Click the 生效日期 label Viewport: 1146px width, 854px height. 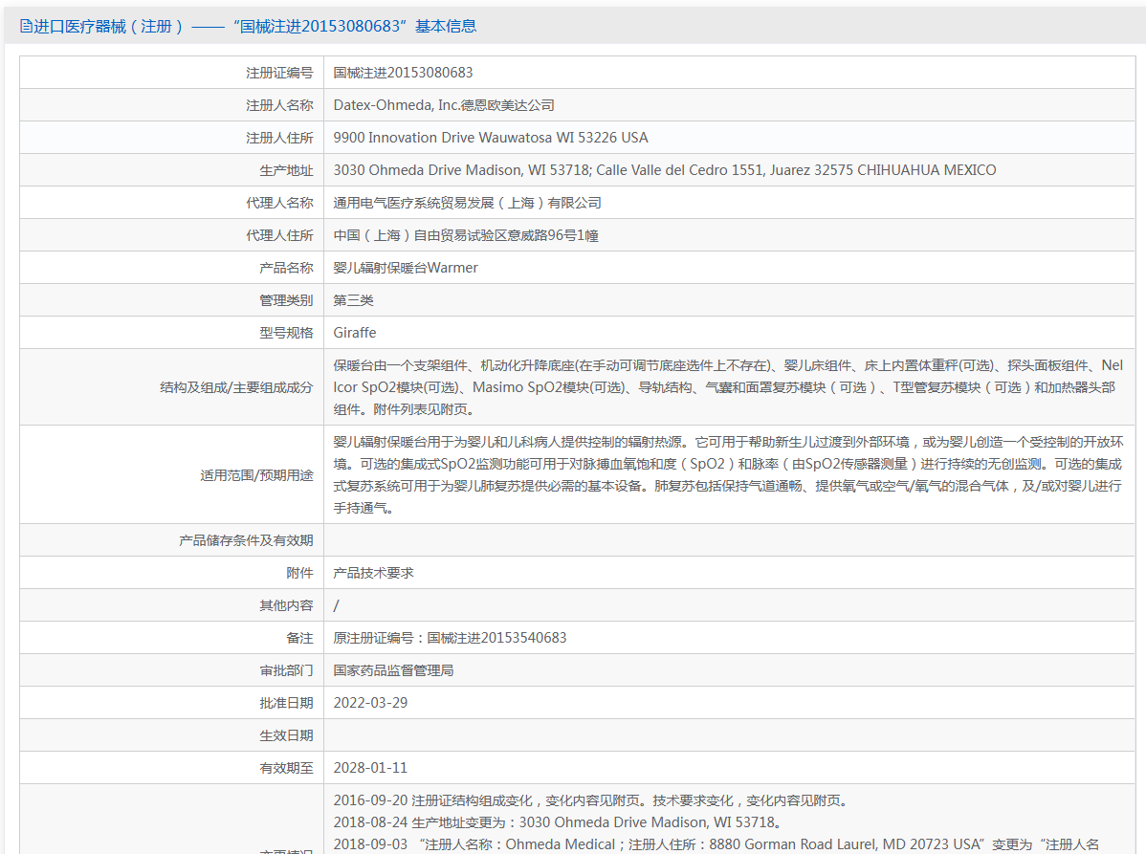point(286,735)
